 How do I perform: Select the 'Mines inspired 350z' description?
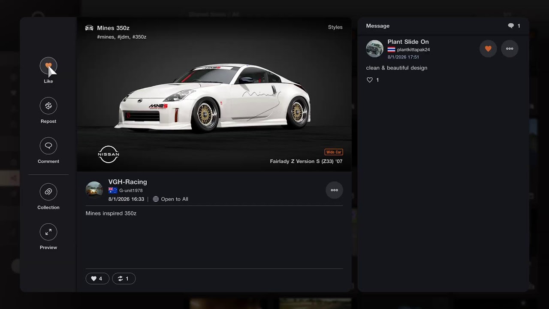point(111,213)
